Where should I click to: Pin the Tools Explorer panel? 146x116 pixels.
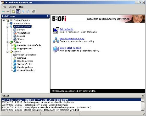click(x=48, y=16)
